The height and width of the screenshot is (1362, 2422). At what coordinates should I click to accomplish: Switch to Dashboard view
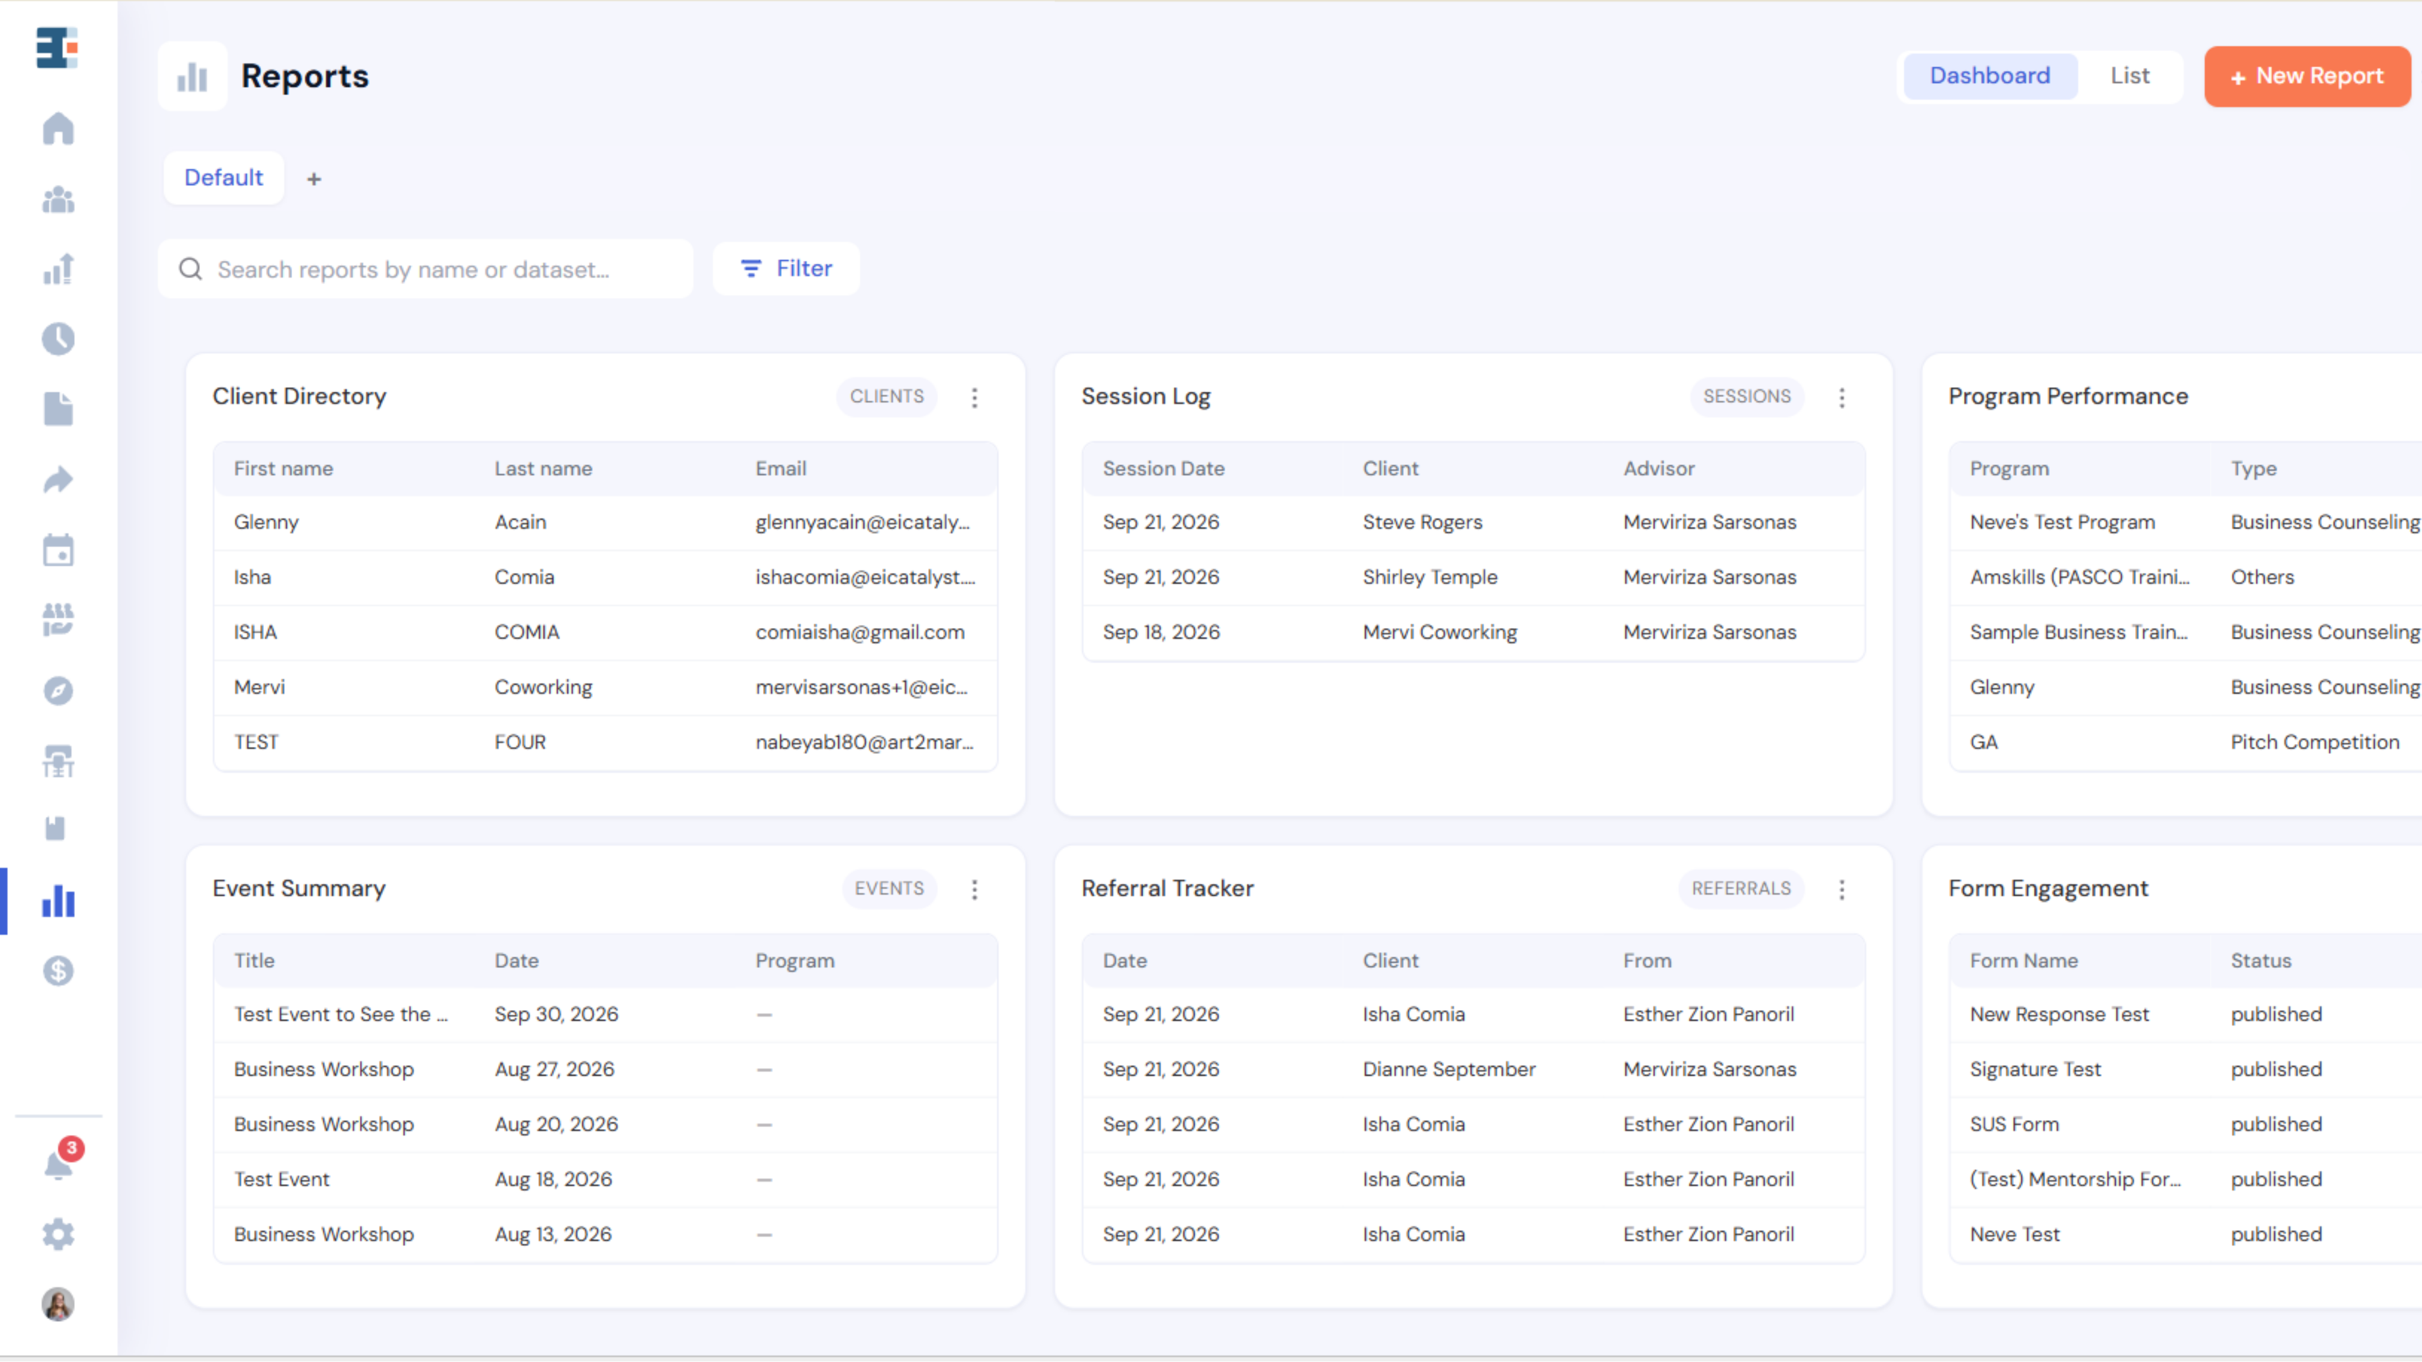[1990, 76]
